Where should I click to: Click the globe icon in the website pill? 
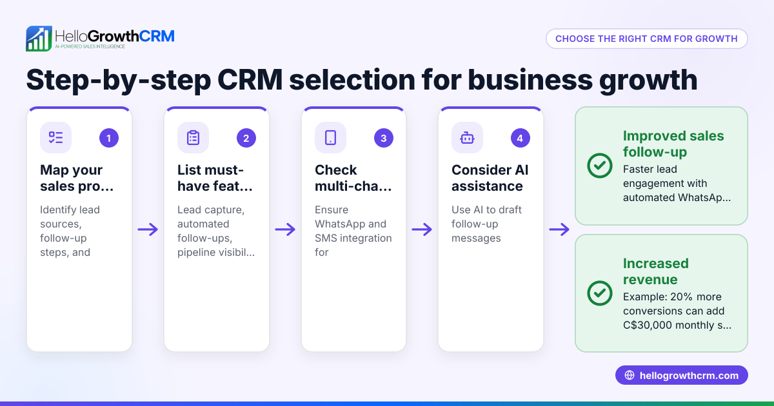tap(630, 376)
